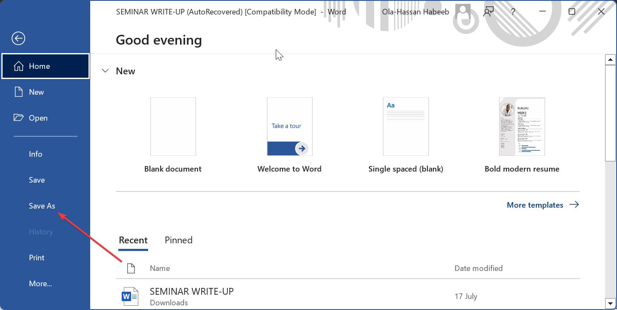Collapse the New section chevron
This screenshot has width=617, height=310.
click(x=105, y=71)
